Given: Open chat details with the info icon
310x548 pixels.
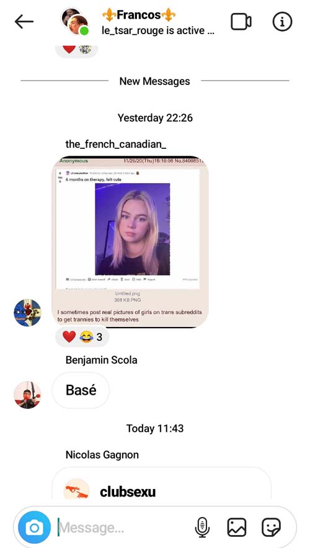Looking at the screenshot, I should coord(282,22).
